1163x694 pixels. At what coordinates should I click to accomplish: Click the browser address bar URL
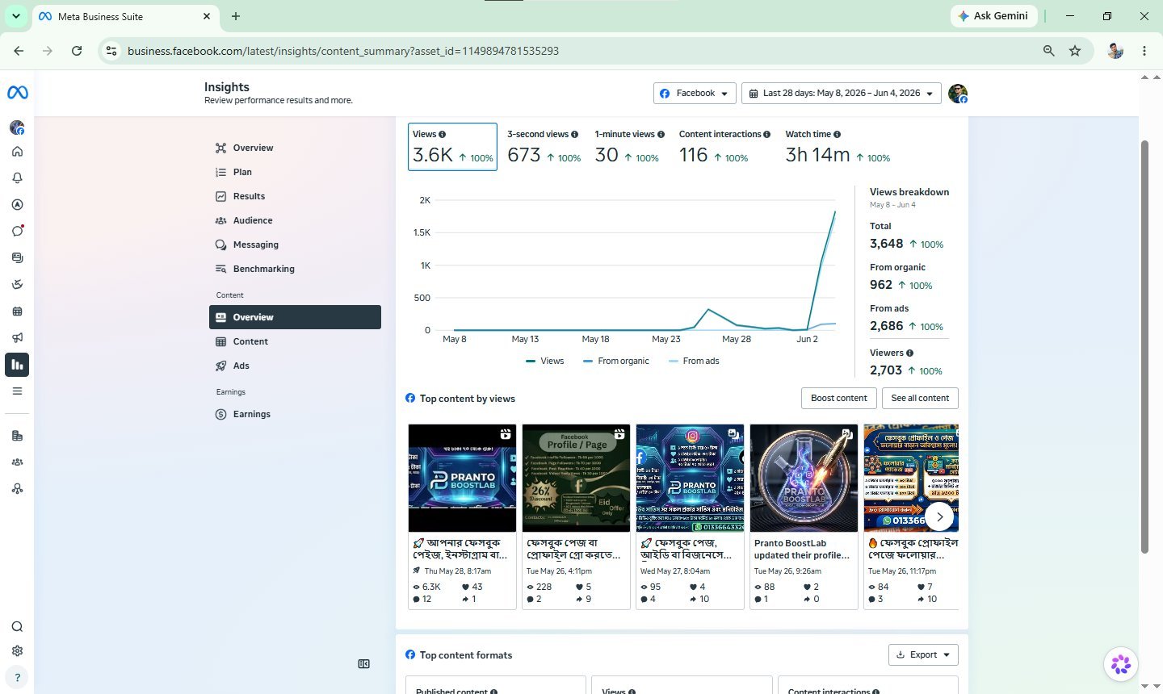click(x=343, y=51)
